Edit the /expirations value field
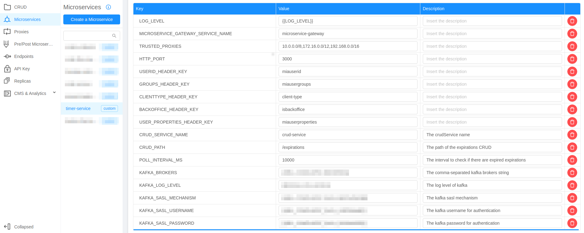 click(x=348, y=147)
